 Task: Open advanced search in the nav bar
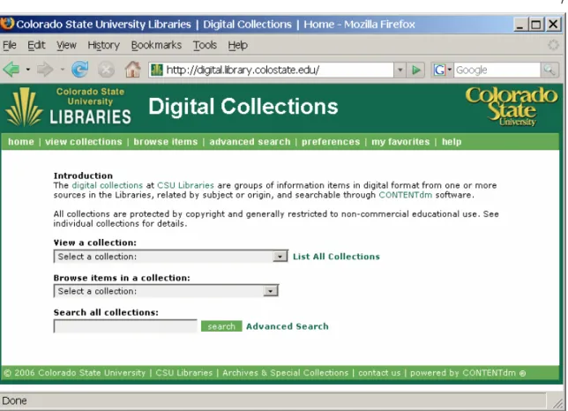pyautogui.click(x=250, y=142)
